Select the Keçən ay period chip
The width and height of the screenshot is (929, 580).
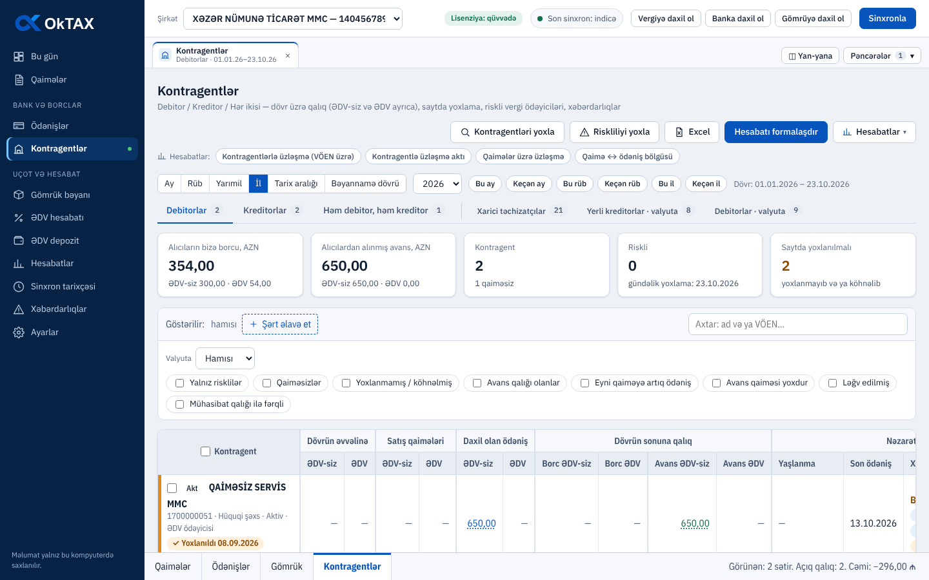point(529,184)
